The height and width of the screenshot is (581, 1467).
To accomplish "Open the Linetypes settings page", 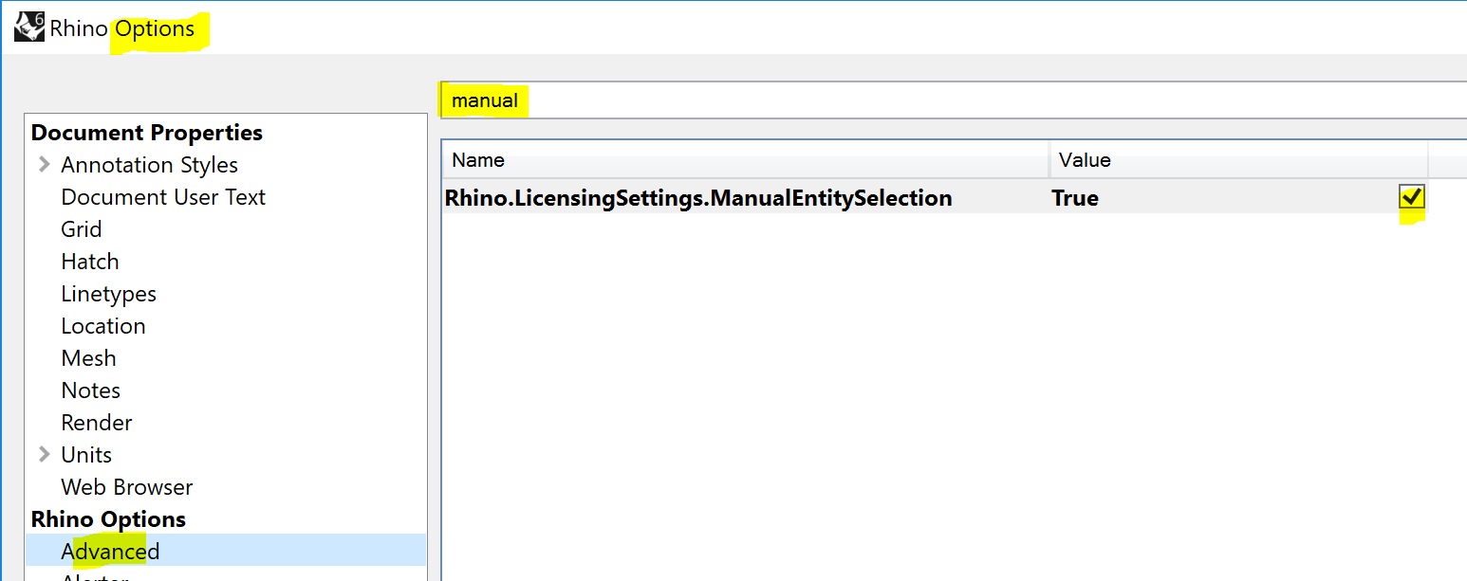I will [x=108, y=294].
